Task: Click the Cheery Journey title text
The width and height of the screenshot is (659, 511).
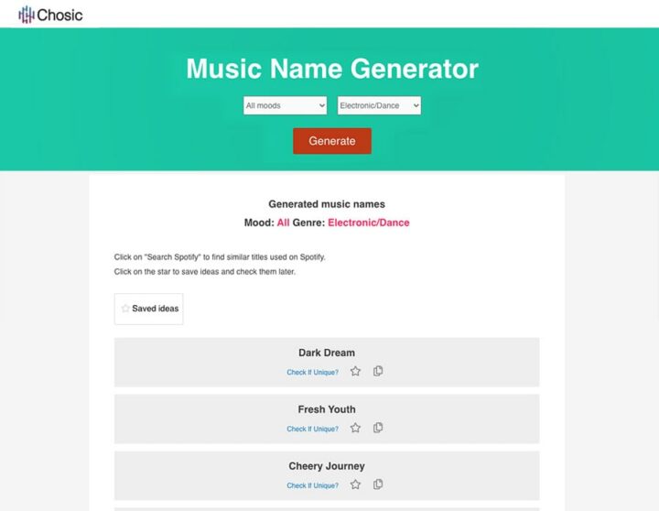Action: pyautogui.click(x=327, y=466)
